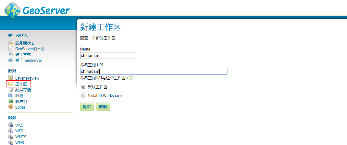Screen dimensions: 347x145
Task: Click the GeoServer logs document icon
Action: pos(11,48)
